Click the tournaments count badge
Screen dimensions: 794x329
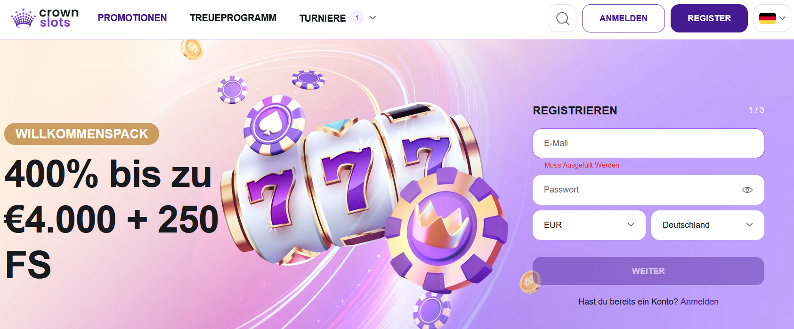pos(357,18)
